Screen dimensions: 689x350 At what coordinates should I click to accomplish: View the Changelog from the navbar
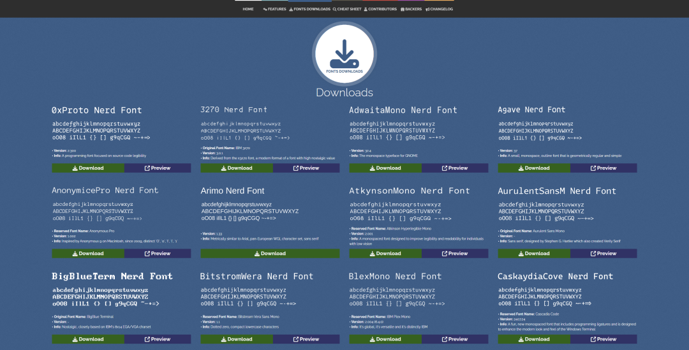439,9
